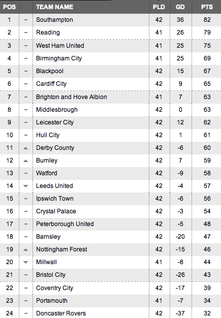Select the POS column header
The image size is (221, 318).
coord(9,7)
